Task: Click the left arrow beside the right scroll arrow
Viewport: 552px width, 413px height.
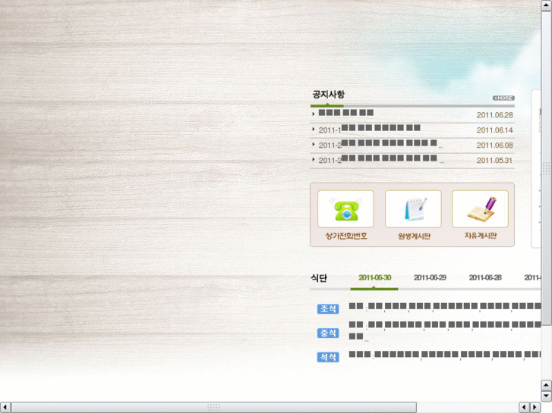Action: (524, 408)
